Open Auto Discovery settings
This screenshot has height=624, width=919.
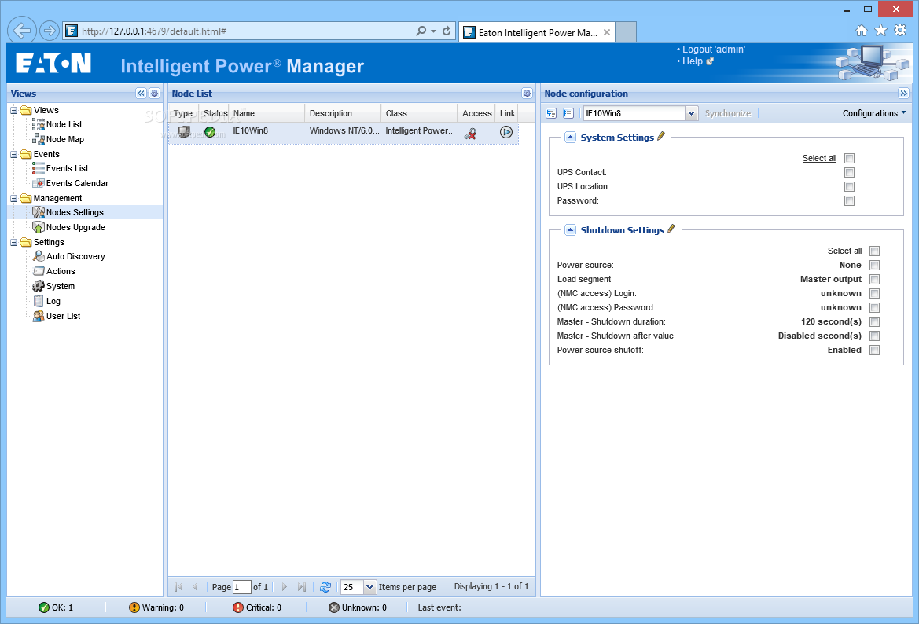pos(75,257)
